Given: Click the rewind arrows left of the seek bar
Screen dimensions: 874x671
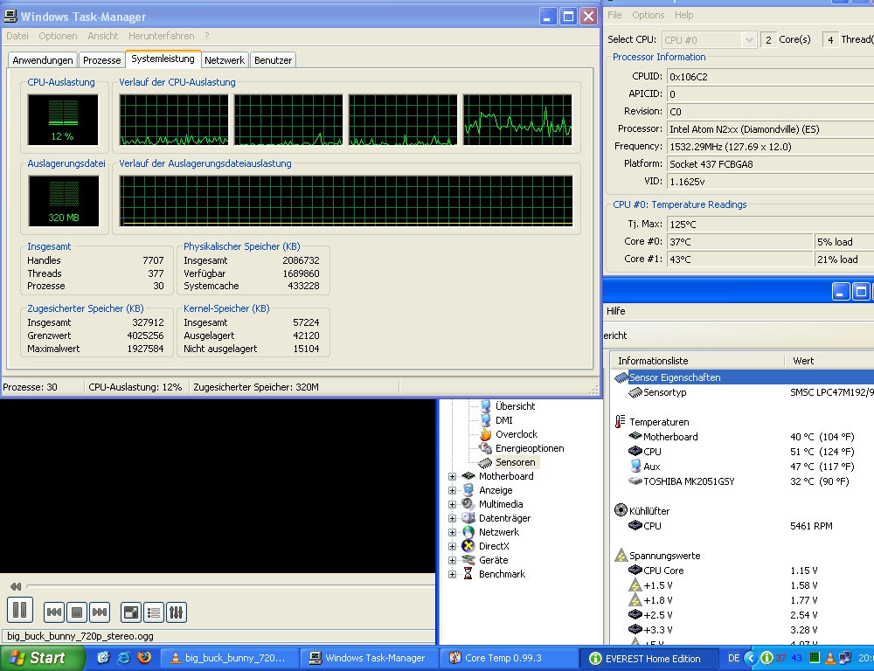Looking at the screenshot, I should (x=16, y=586).
